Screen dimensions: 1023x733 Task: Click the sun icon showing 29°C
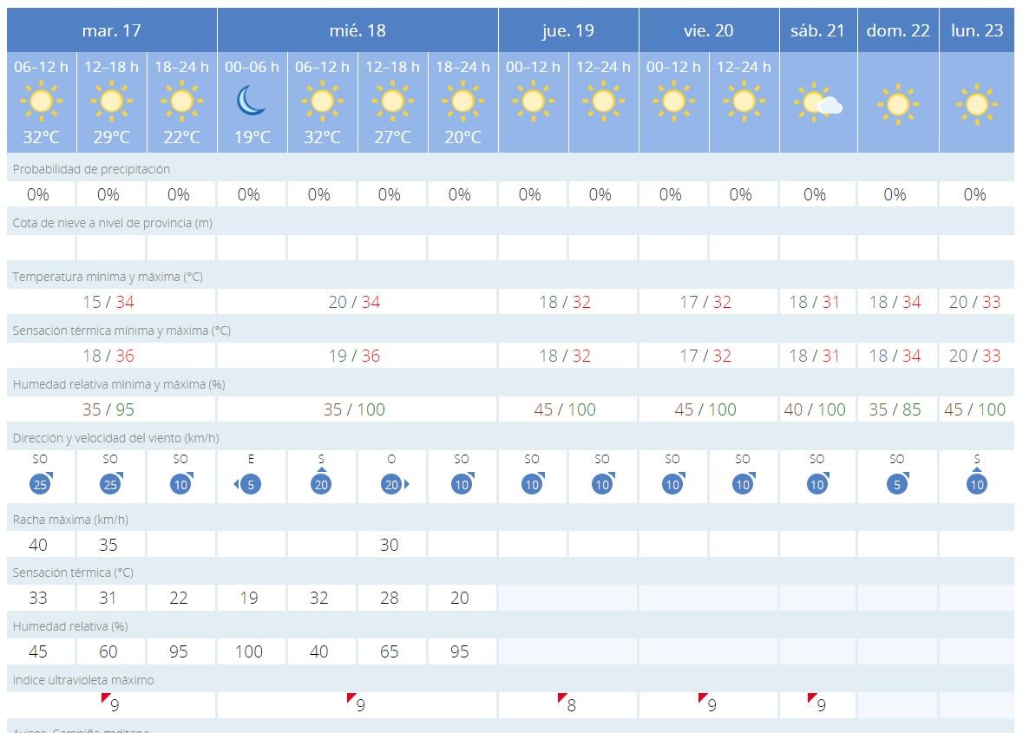111,102
